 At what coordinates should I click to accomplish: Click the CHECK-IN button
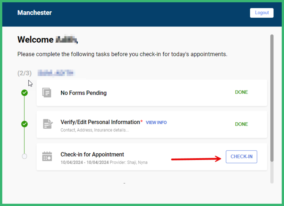pos(241,156)
